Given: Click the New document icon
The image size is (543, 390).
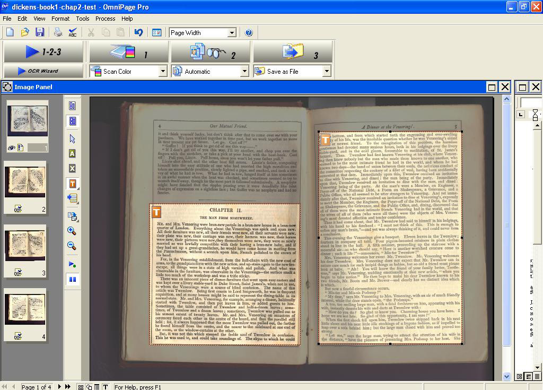Looking at the screenshot, I should coord(10,32).
